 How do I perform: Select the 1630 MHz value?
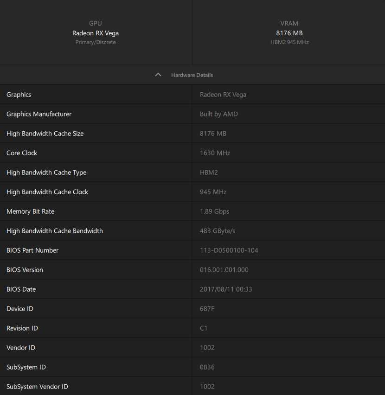point(215,153)
